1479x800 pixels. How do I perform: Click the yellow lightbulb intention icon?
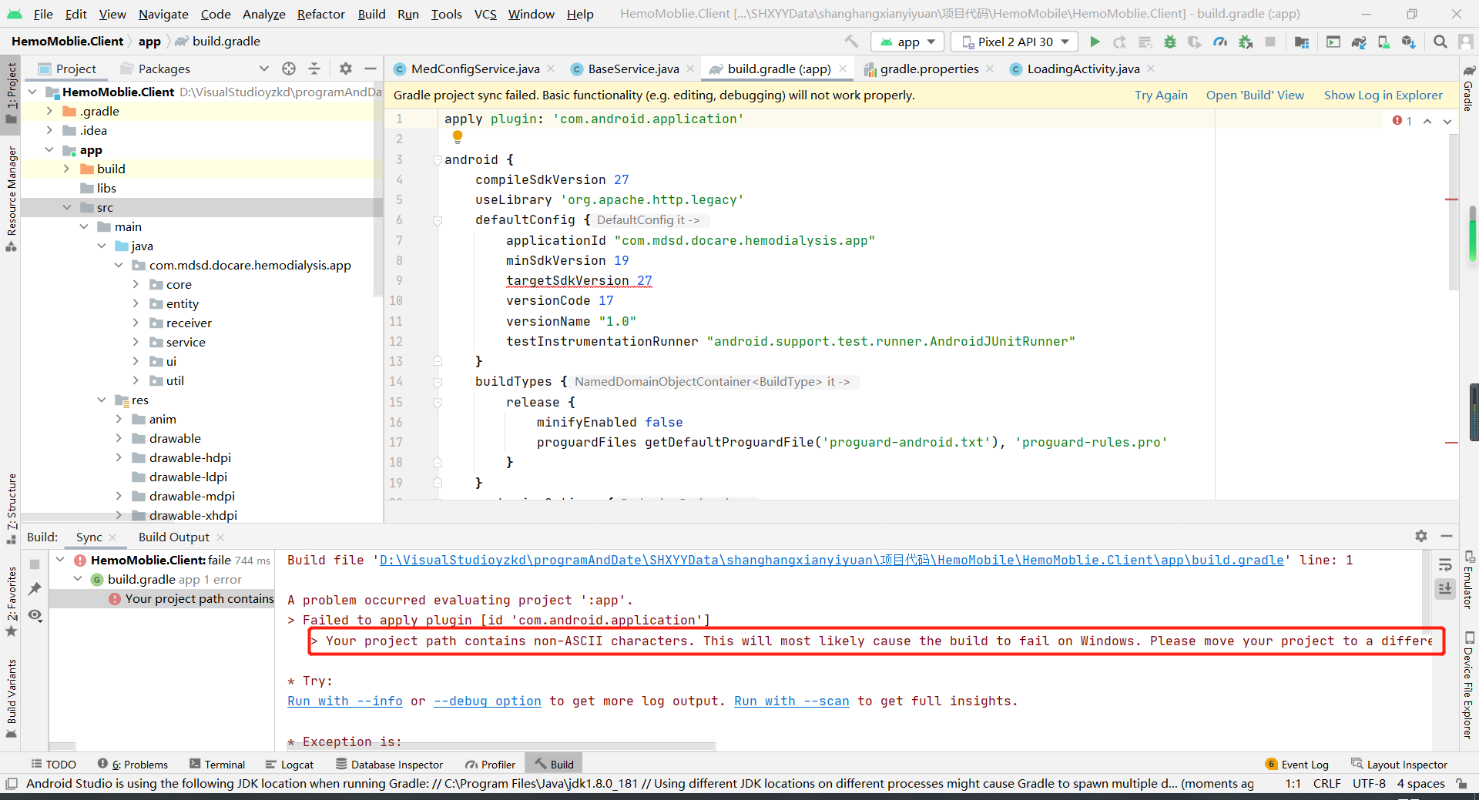[458, 137]
